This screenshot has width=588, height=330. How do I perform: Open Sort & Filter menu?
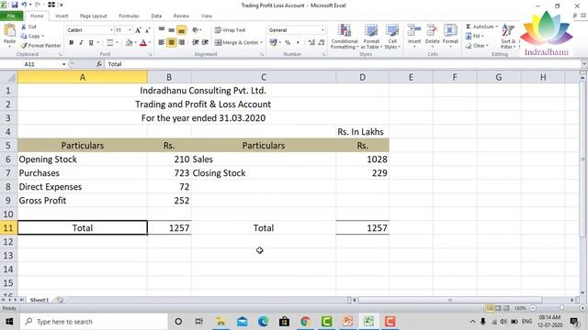(x=508, y=36)
